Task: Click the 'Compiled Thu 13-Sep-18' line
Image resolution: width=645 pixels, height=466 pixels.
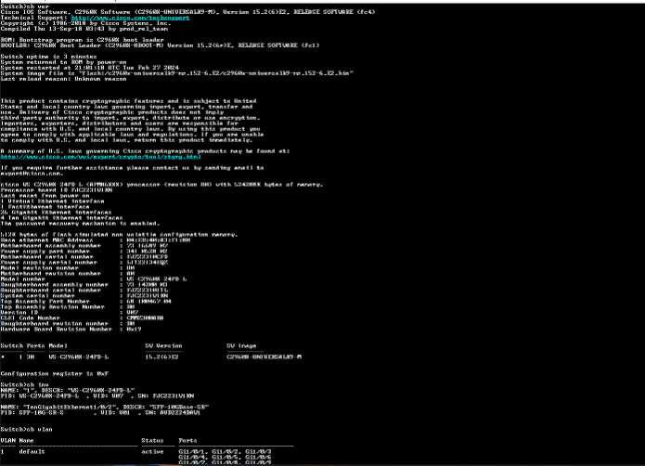Action: pyautogui.click(x=84, y=29)
